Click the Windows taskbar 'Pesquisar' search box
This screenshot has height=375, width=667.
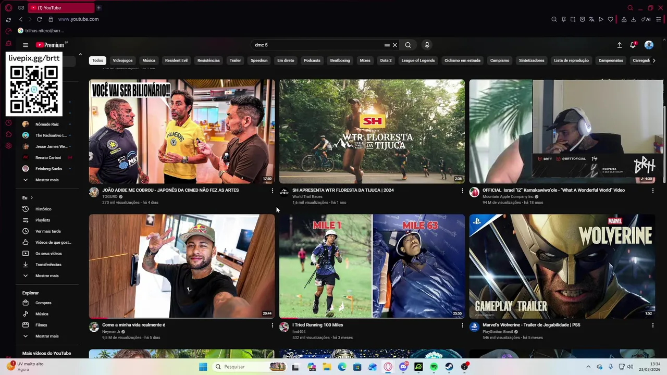click(x=250, y=367)
